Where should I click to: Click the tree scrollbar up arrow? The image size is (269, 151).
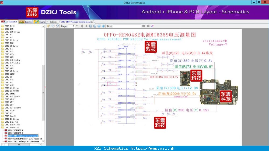tap(43, 27)
